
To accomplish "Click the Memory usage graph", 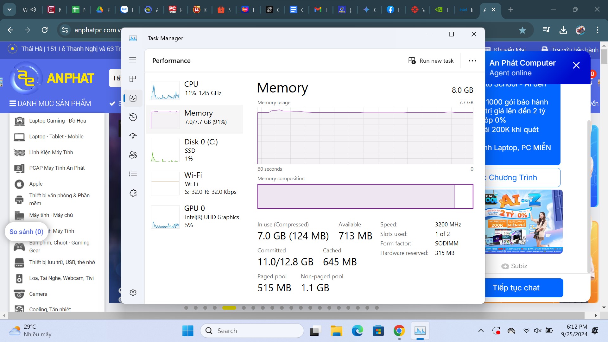I will pos(365,136).
